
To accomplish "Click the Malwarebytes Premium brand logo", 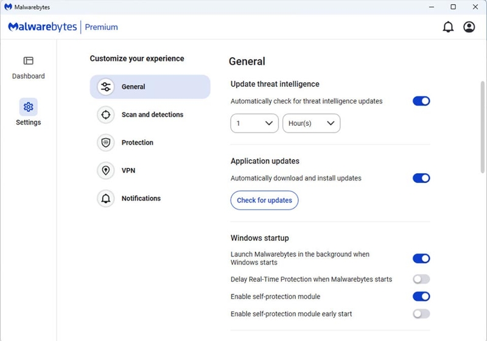I will point(63,27).
